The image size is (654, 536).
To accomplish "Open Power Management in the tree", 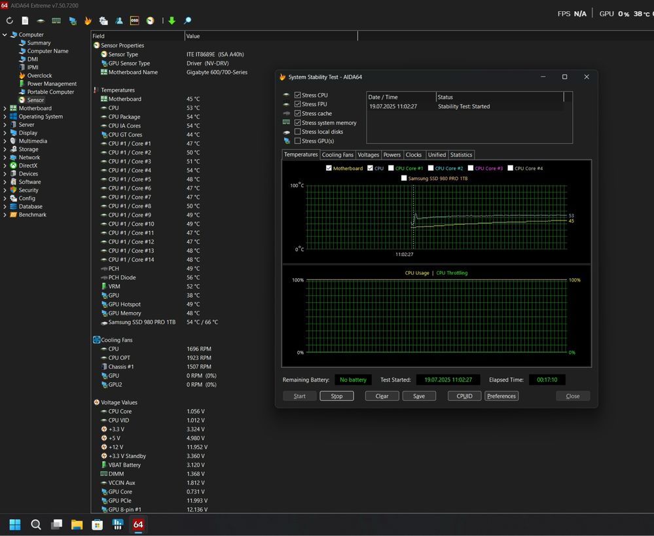I will (x=52, y=84).
